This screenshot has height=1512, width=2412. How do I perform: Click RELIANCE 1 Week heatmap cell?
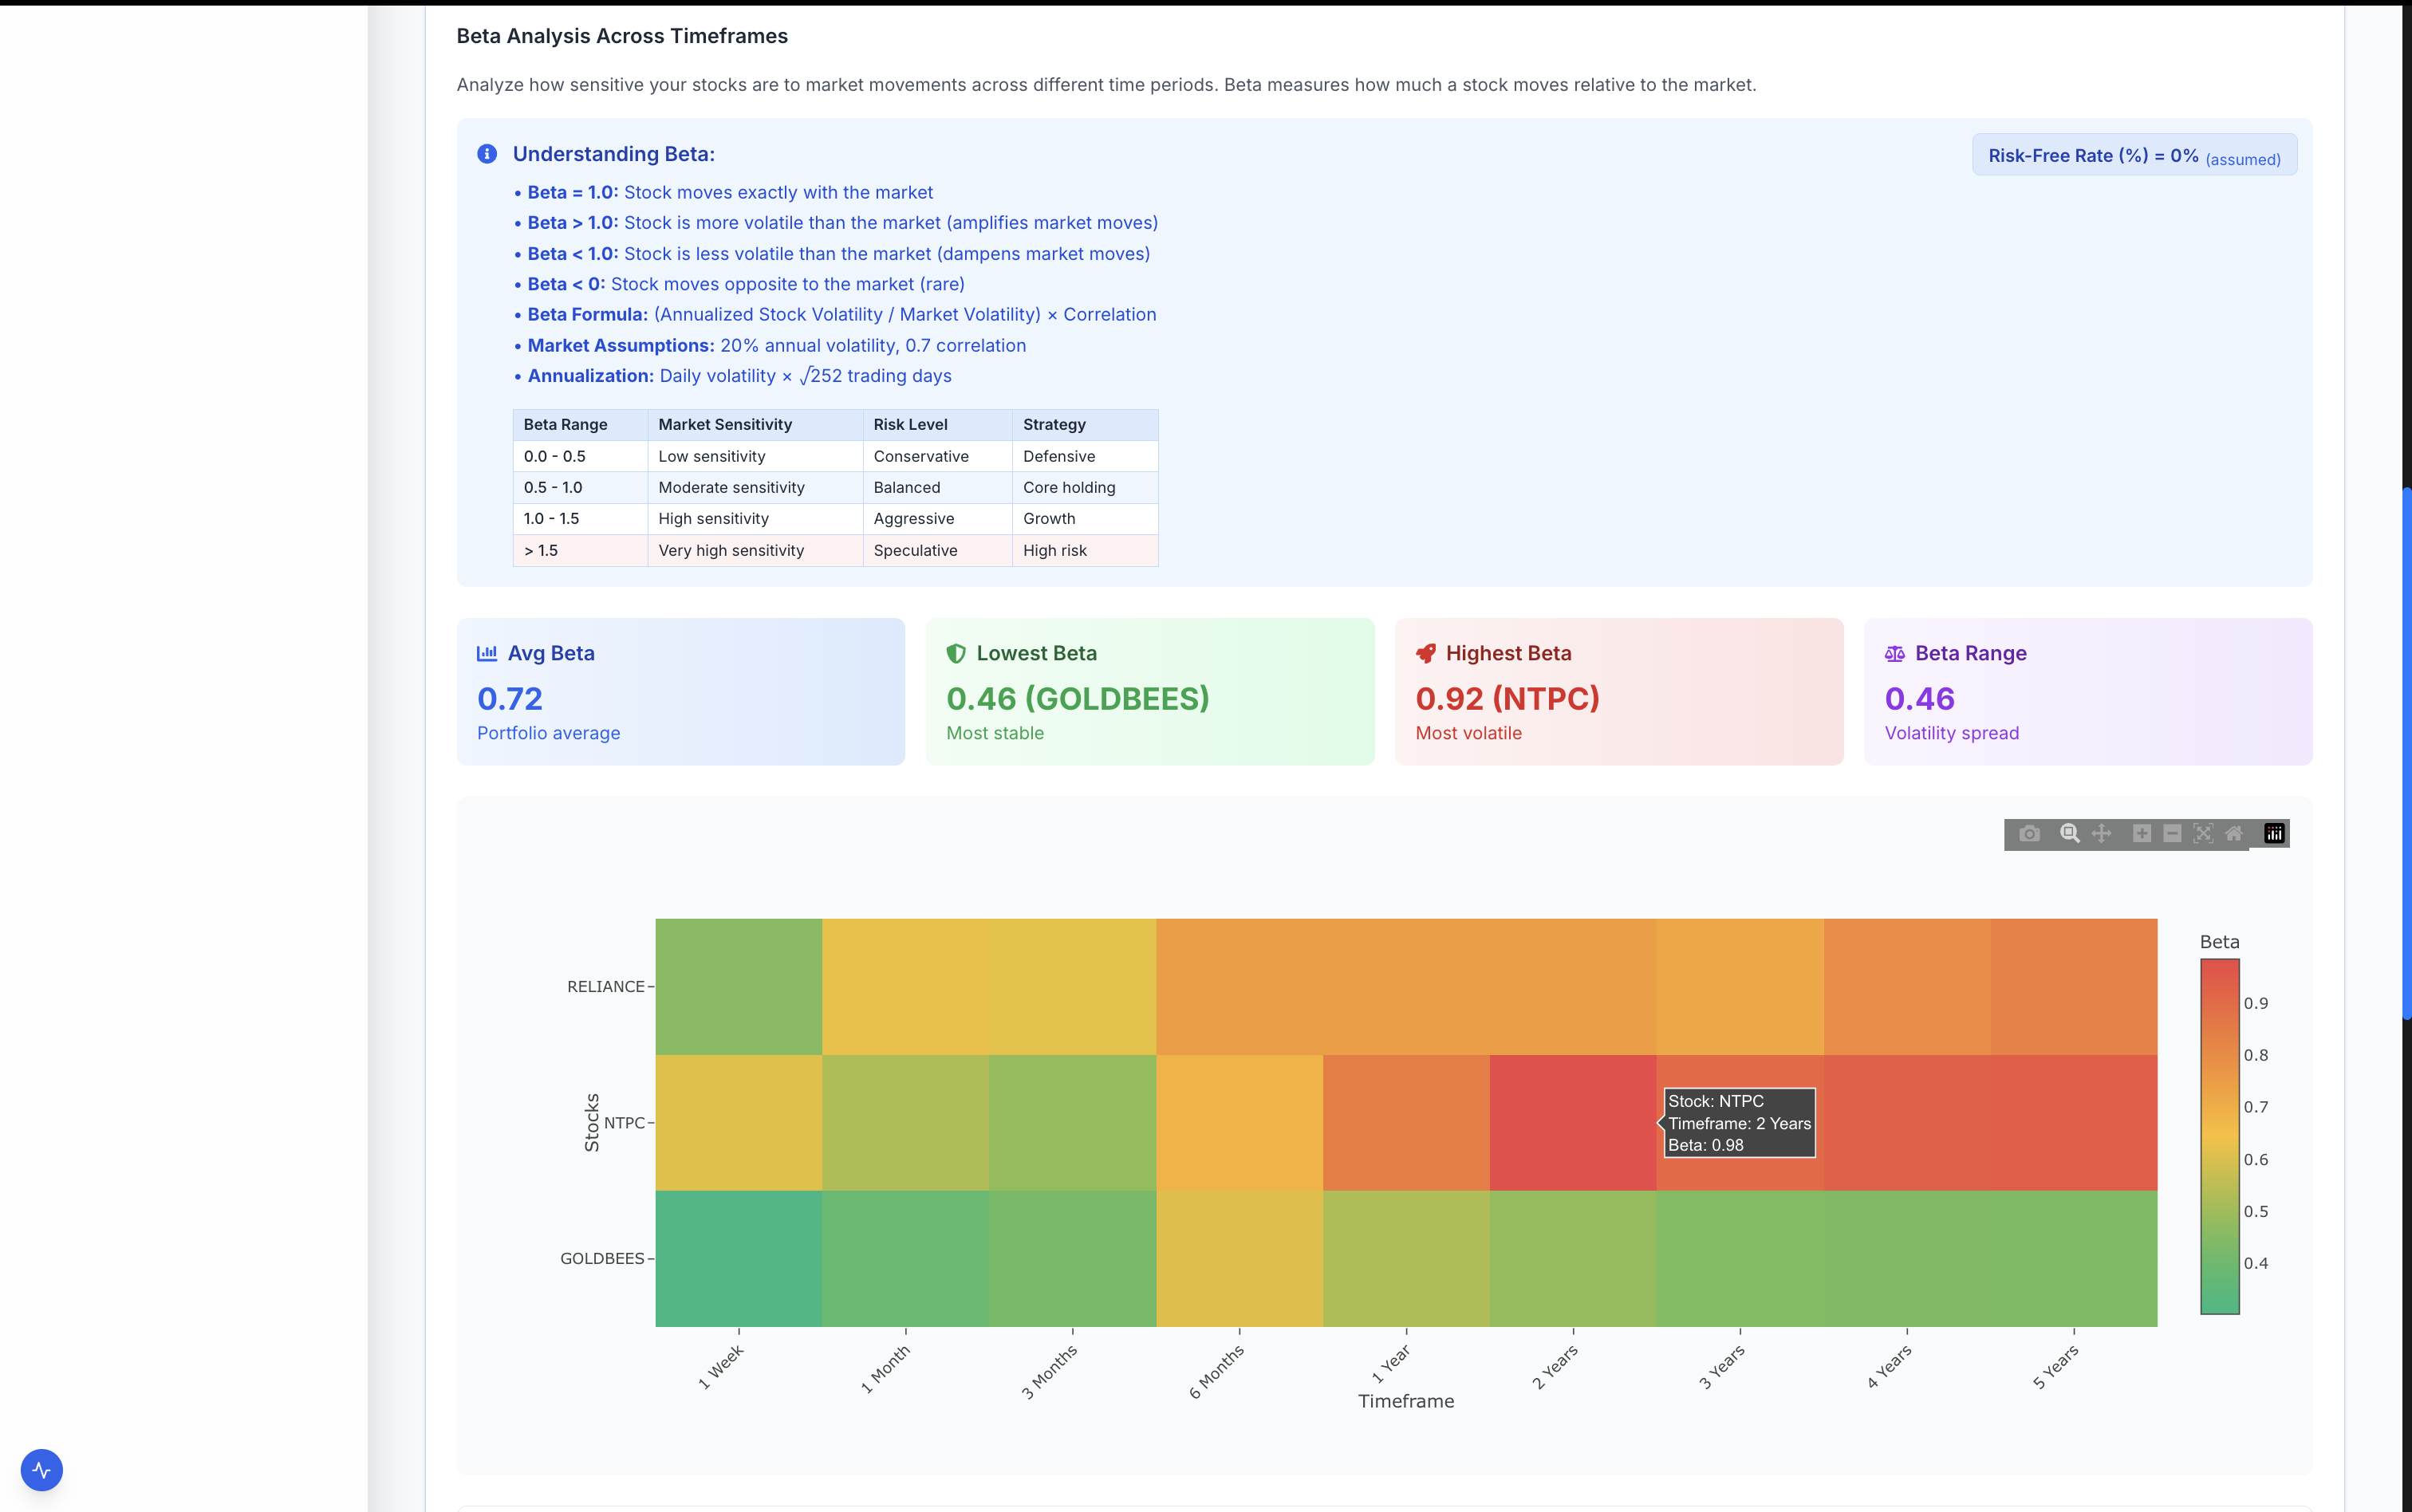739,986
